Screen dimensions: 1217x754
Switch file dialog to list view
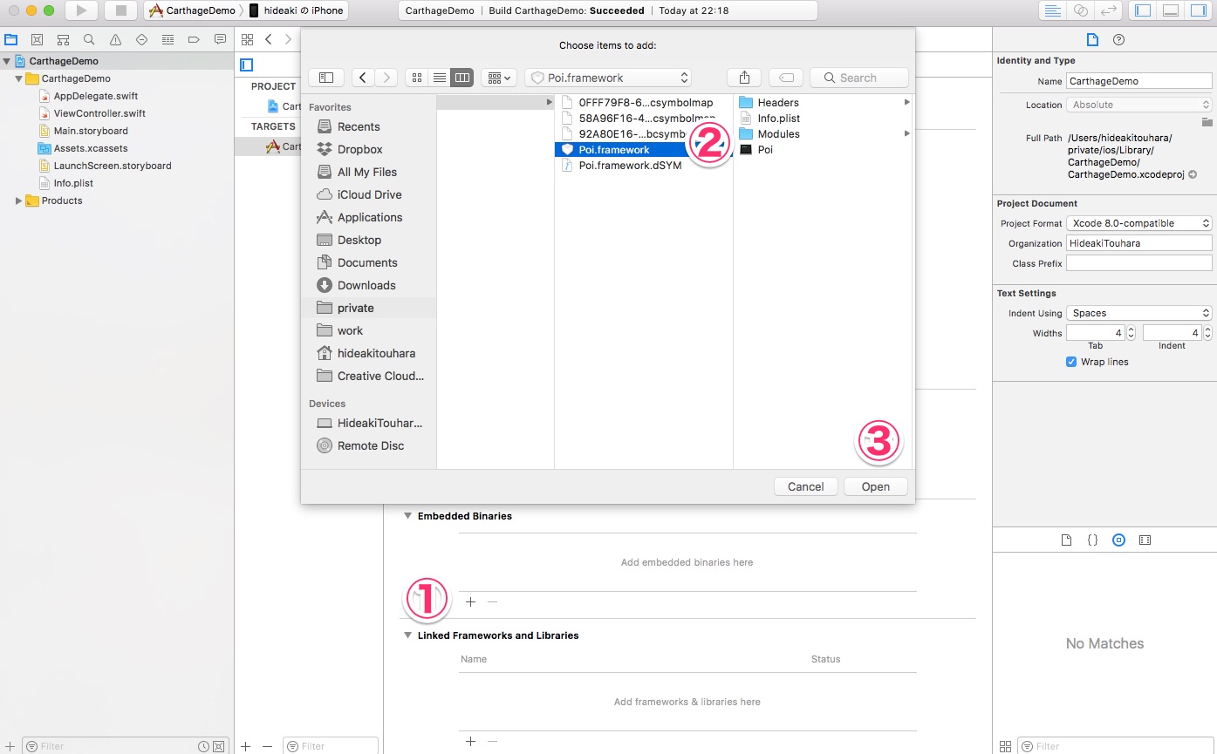point(440,78)
